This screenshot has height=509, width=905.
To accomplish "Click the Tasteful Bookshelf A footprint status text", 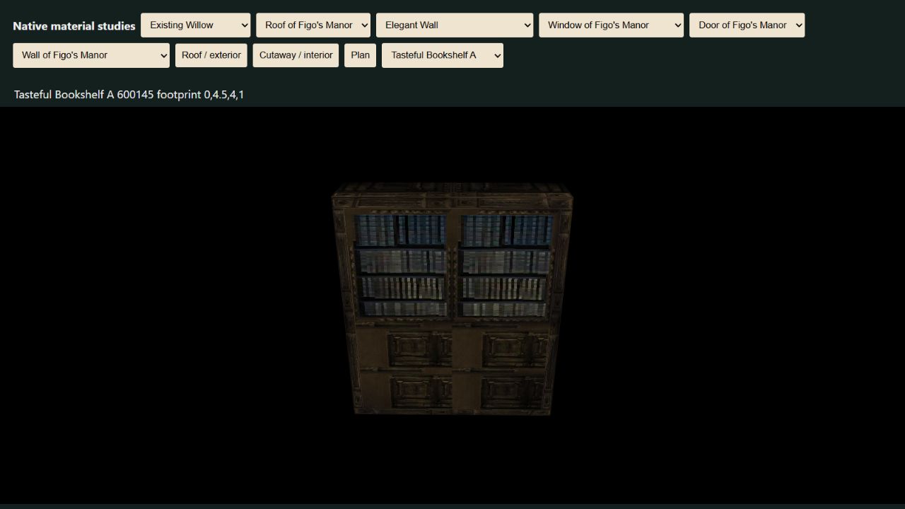I will tap(129, 95).
